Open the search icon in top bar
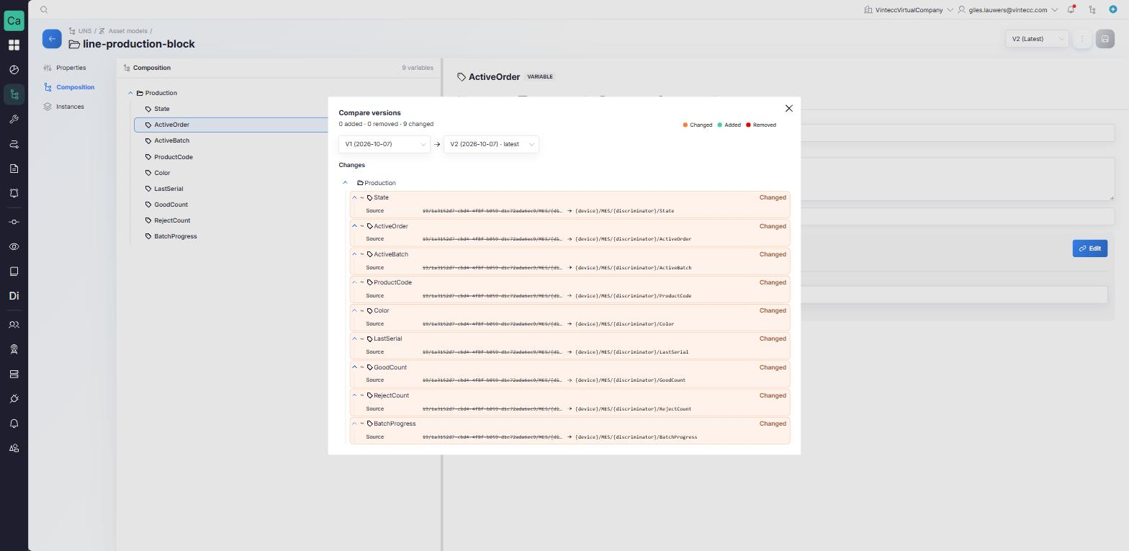The height and width of the screenshot is (551, 1129). pos(44,9)
